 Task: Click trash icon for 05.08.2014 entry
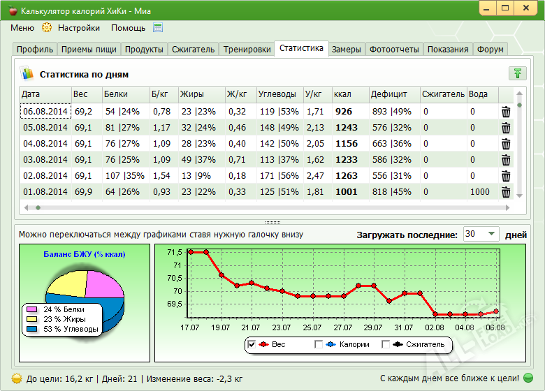coord(507,128)
